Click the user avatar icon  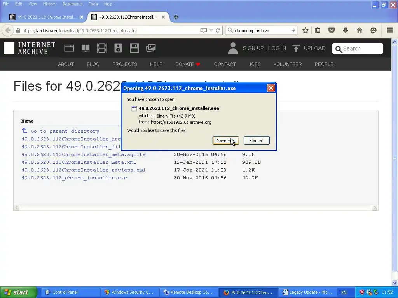click(233, 48)
